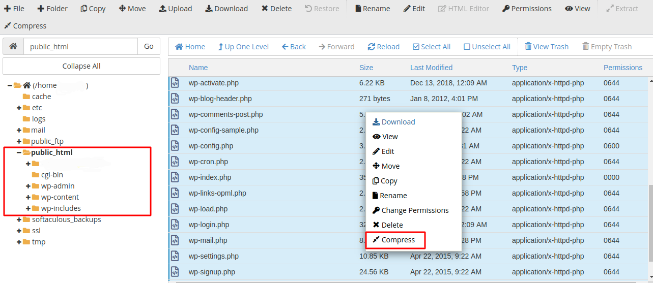This screenshot has width=653, height=283.
Task: Choose View from the context menu
Action: coord(385,137)
